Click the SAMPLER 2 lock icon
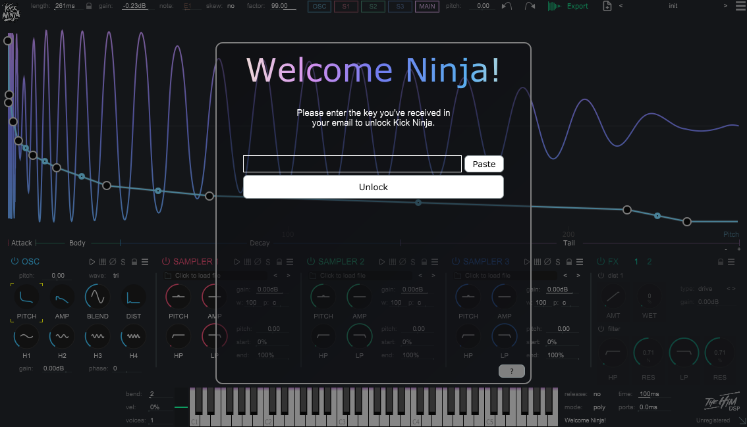Image resolution: width=747 pixels, height=427 pixels. [424, 262]
